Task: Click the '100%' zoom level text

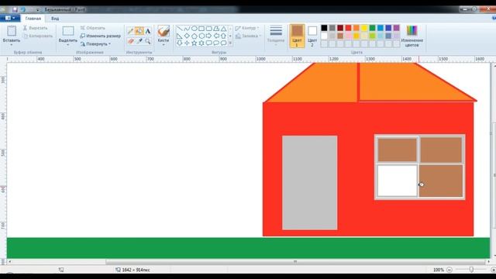Action: [439, 270]
